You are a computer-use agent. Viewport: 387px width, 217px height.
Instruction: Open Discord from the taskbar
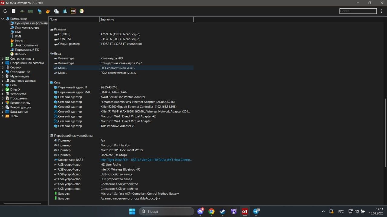[x=200, y=211]
